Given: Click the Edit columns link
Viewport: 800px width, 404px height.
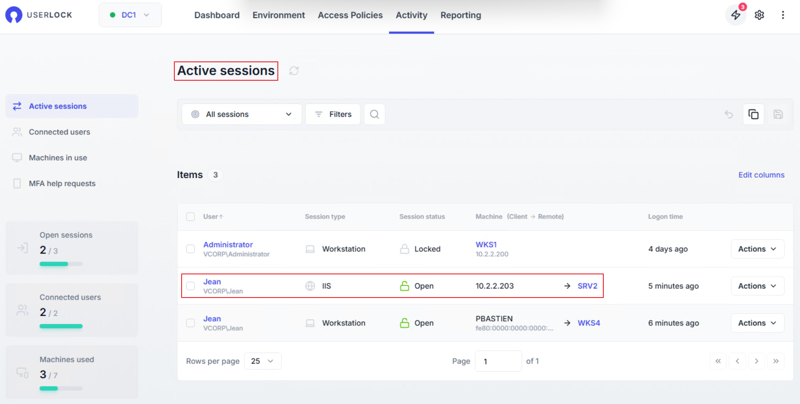Looking at the screenshot, I should pyautogui.click(x=761, y=175).
